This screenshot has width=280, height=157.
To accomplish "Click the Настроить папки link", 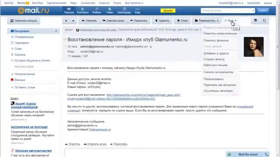I will 24,66.
